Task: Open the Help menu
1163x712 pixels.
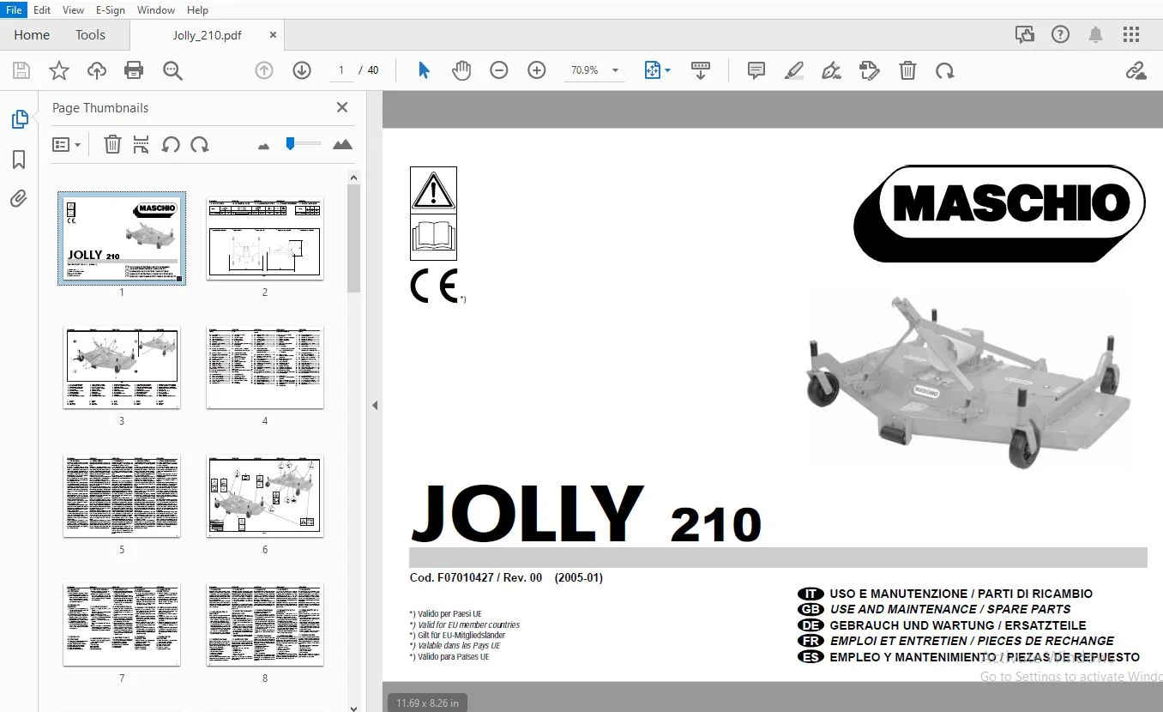Action: pyautogui.click(x=197, y=9)
